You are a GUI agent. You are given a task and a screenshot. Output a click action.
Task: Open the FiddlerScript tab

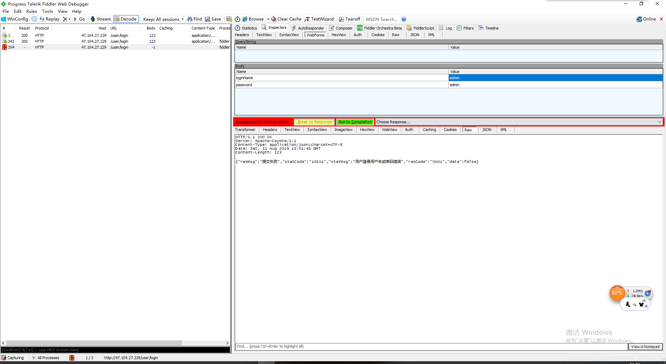(x=420, y=28)
